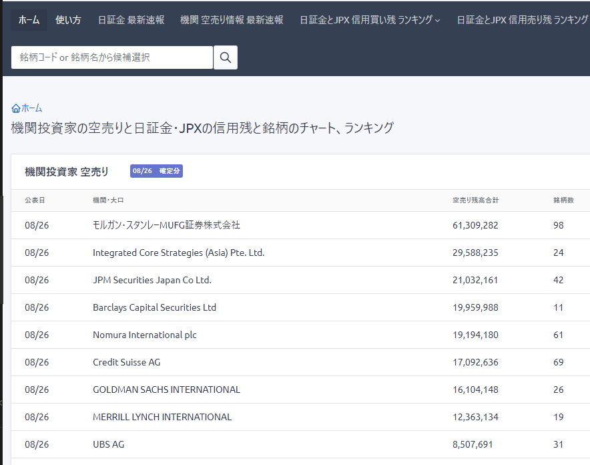The image size is (590, 465).
Task: Open Nomura International plc details
Action: point(144,335)
